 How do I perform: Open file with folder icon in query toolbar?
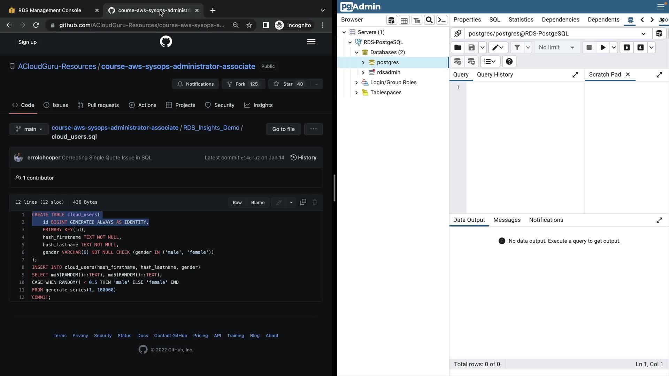tap(458, 48)
